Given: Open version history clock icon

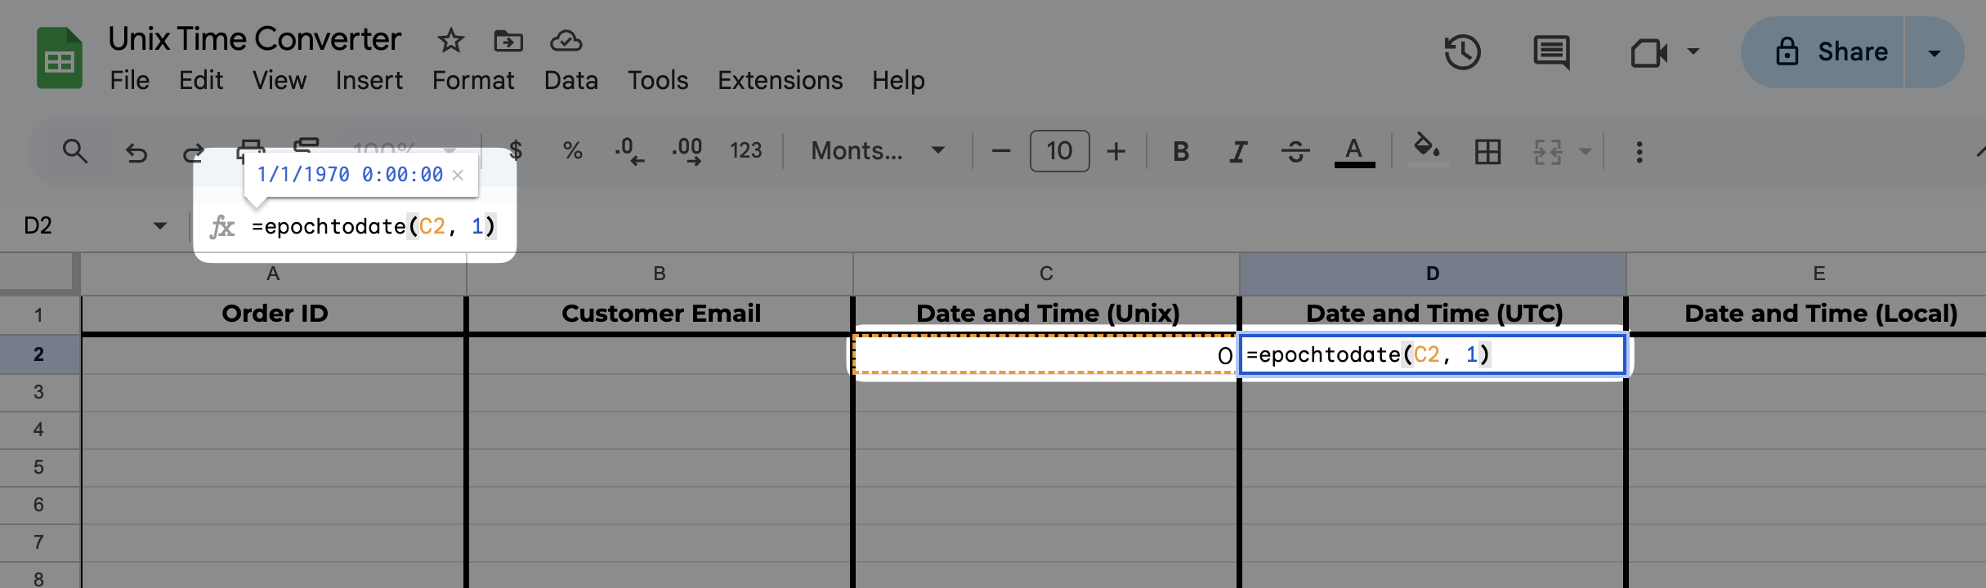Looking at the screenshot, I should pos(1462,53).
